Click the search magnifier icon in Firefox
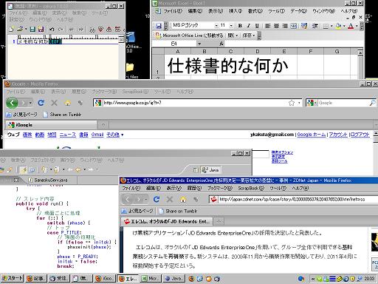This screenshot has width=378, height=284. tap(373, 103)
